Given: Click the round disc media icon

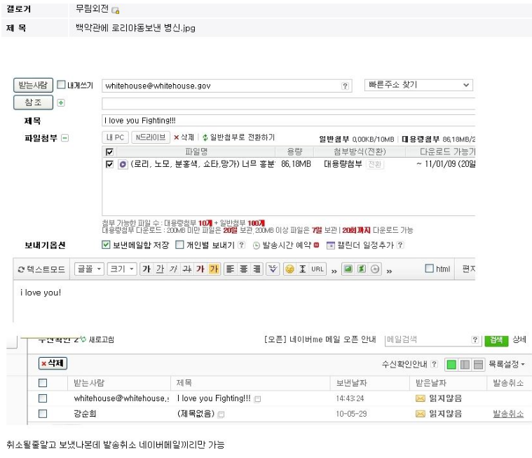Looking at the screenshot, I should (375, 269).
